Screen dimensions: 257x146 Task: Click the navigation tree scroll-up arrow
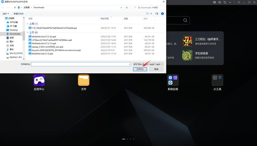(x=24, y=18)
